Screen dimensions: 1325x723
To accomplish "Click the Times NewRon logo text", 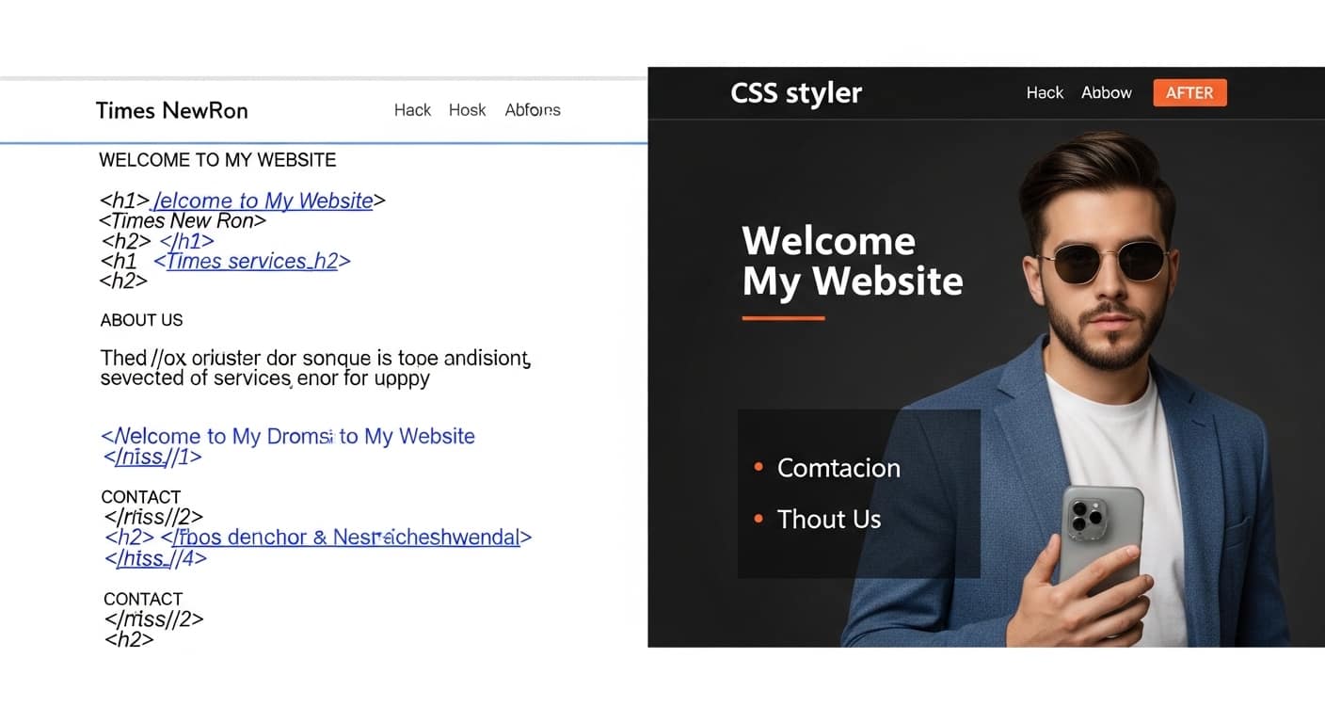I will click(171, 110).
